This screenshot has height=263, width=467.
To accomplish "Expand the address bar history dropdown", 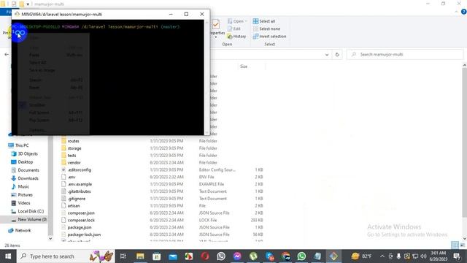I will pyautogui.click(x=327, y=55).
